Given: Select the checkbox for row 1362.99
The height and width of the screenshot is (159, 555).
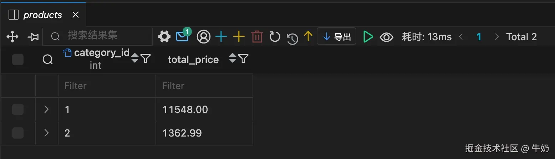Looking at the screenshot, I should pyautogui.click(x=18, y=133).
